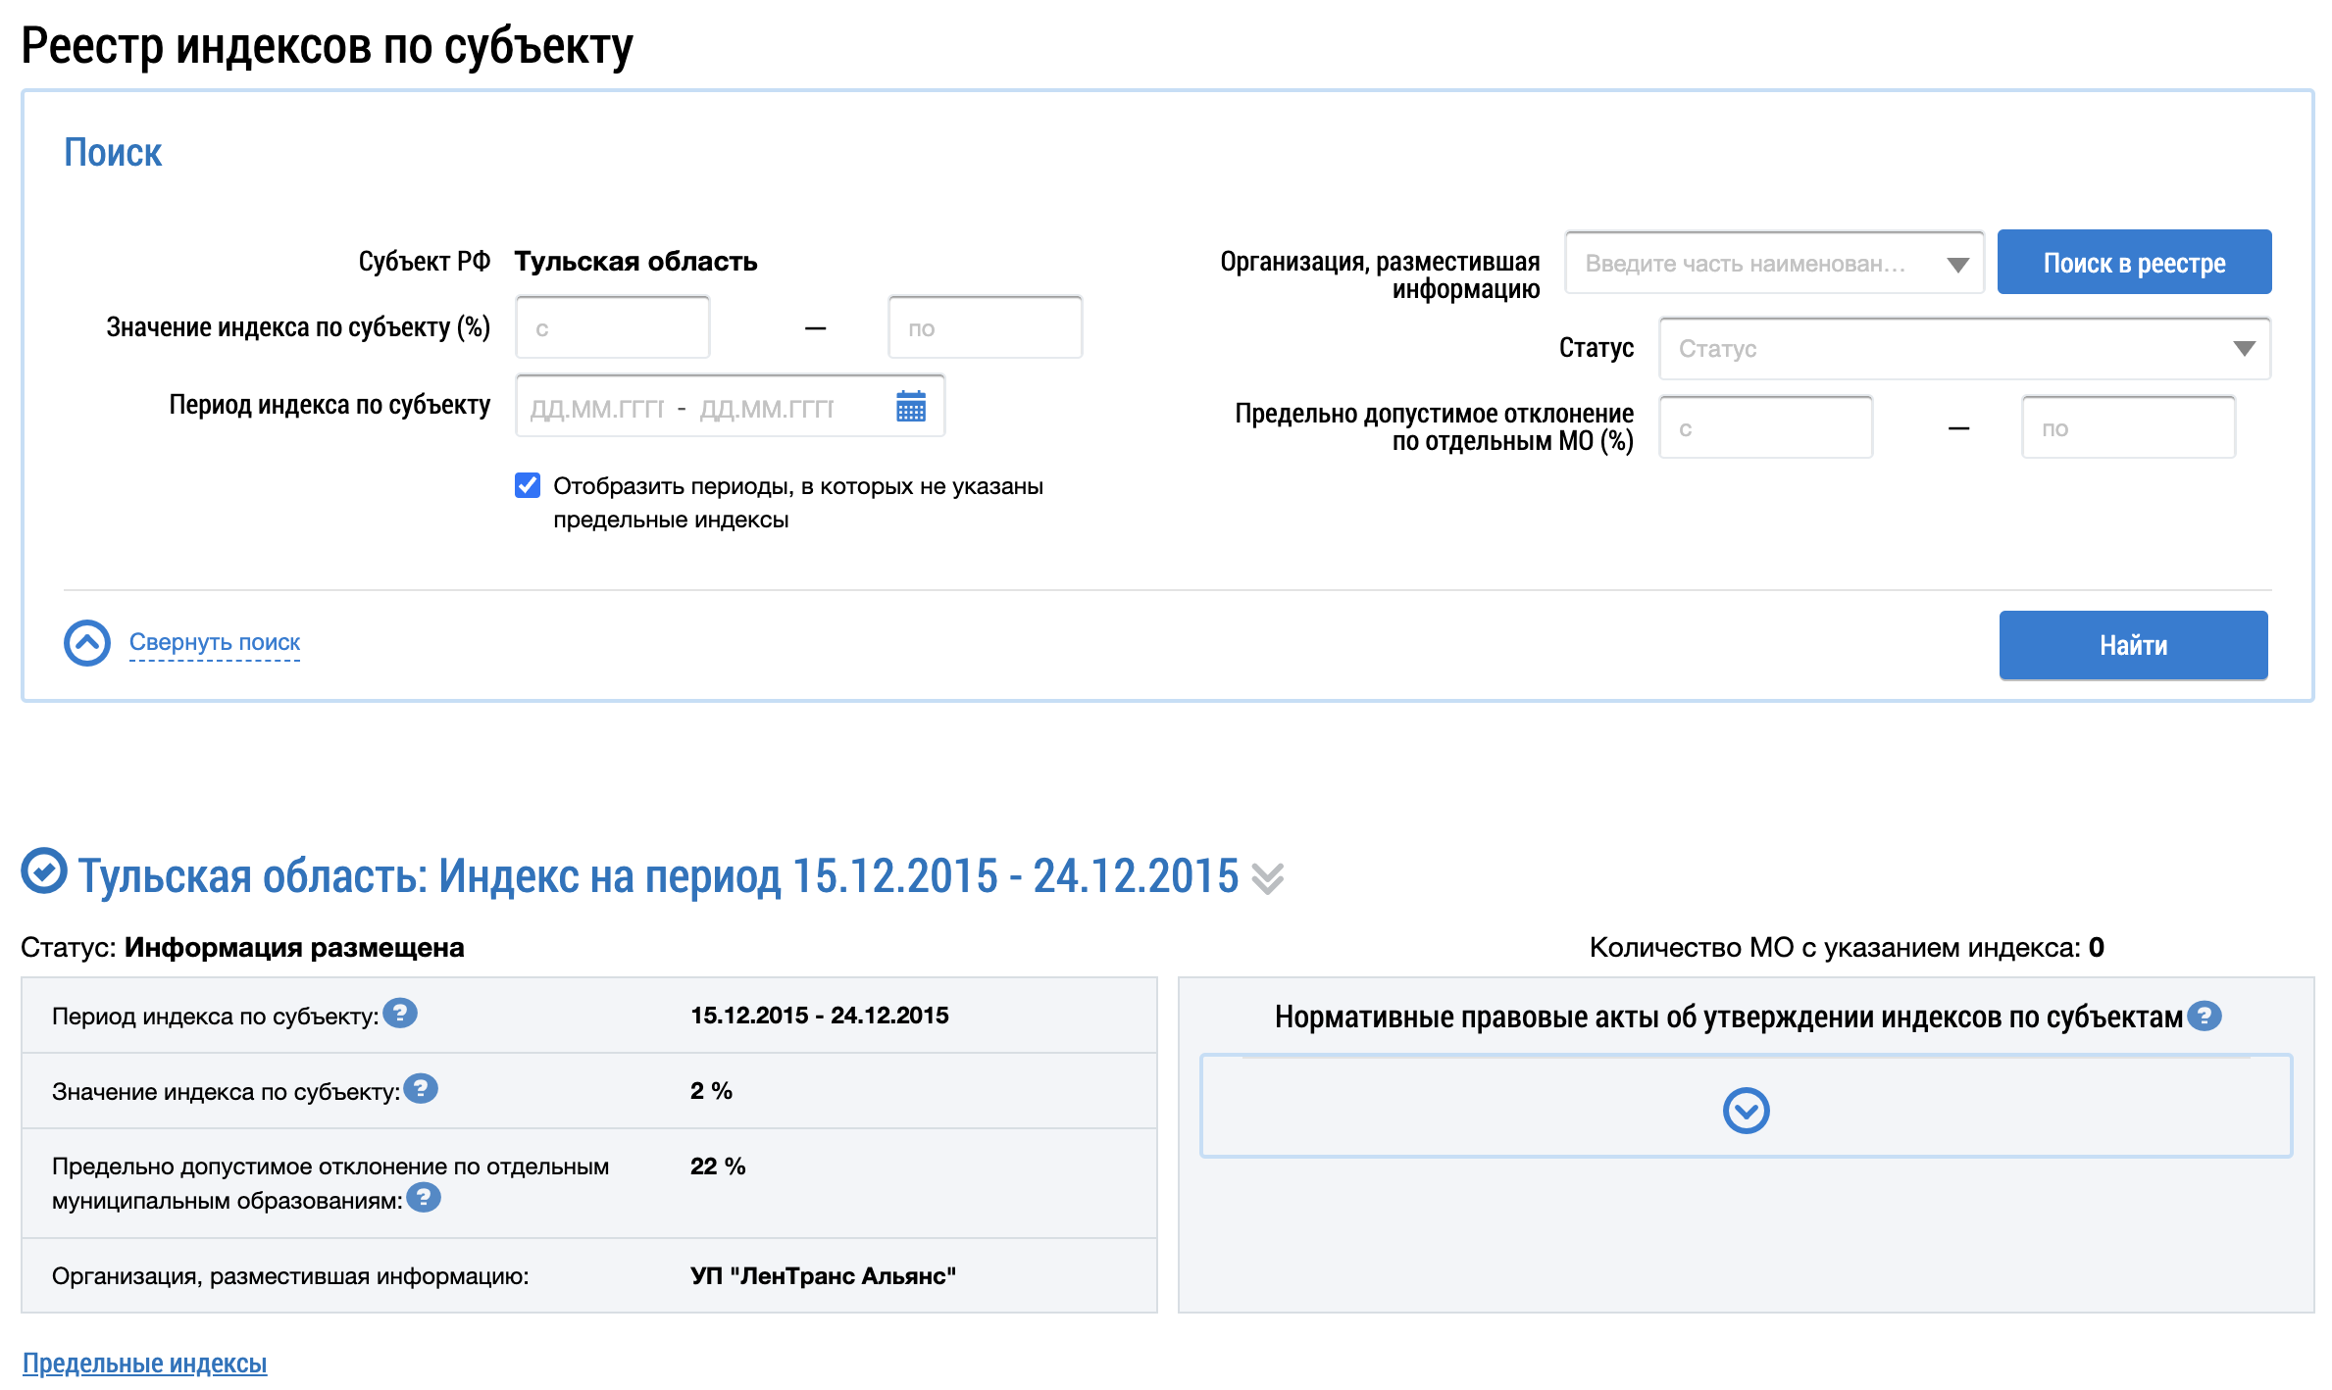Click index value 'по' end input field
The height and width of the screenshot is (1390, 2332).
pos(984,328)
